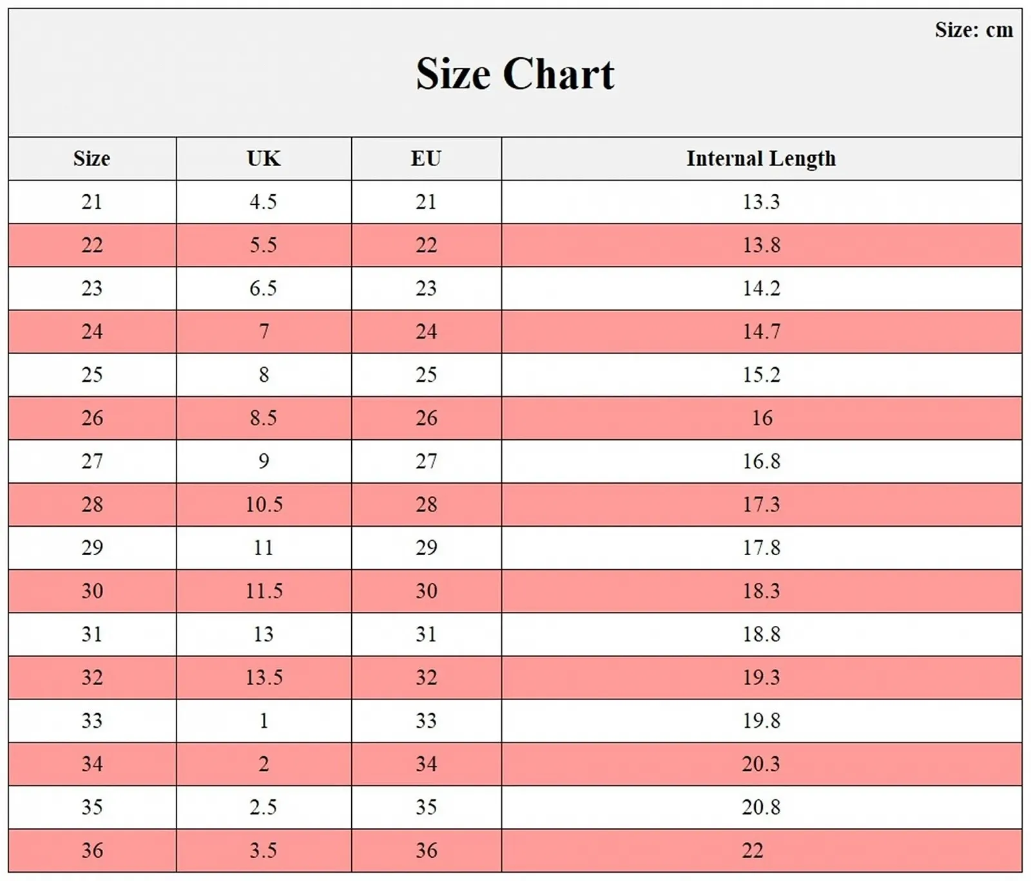Select UK size 6.5 cell
The height and width of the screenshot is (881, 1031).
pyautogui.click(x=264, y=289)
